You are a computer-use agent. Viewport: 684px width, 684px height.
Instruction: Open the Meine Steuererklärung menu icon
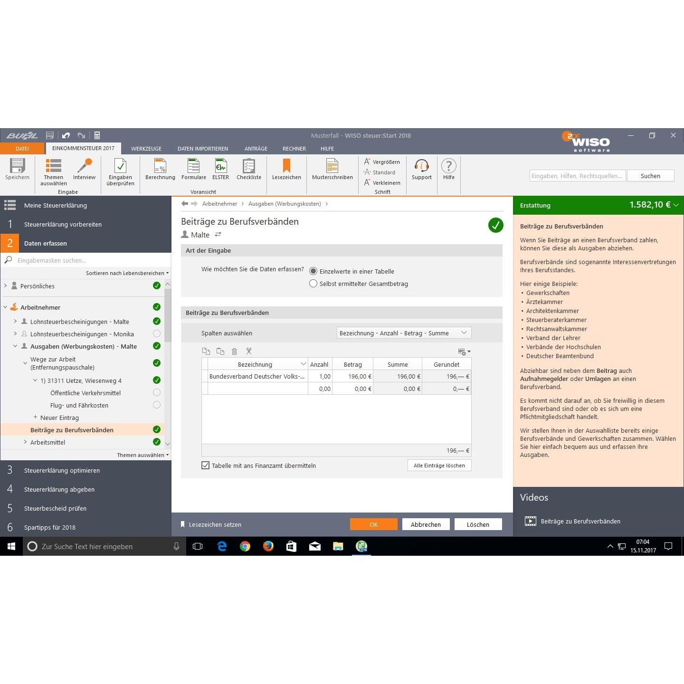pyautogui.click(x=10, y=205)
